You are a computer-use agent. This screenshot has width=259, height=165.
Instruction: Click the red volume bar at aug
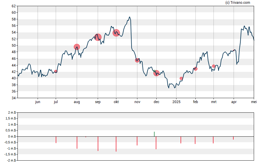click(x=77, y=143)
